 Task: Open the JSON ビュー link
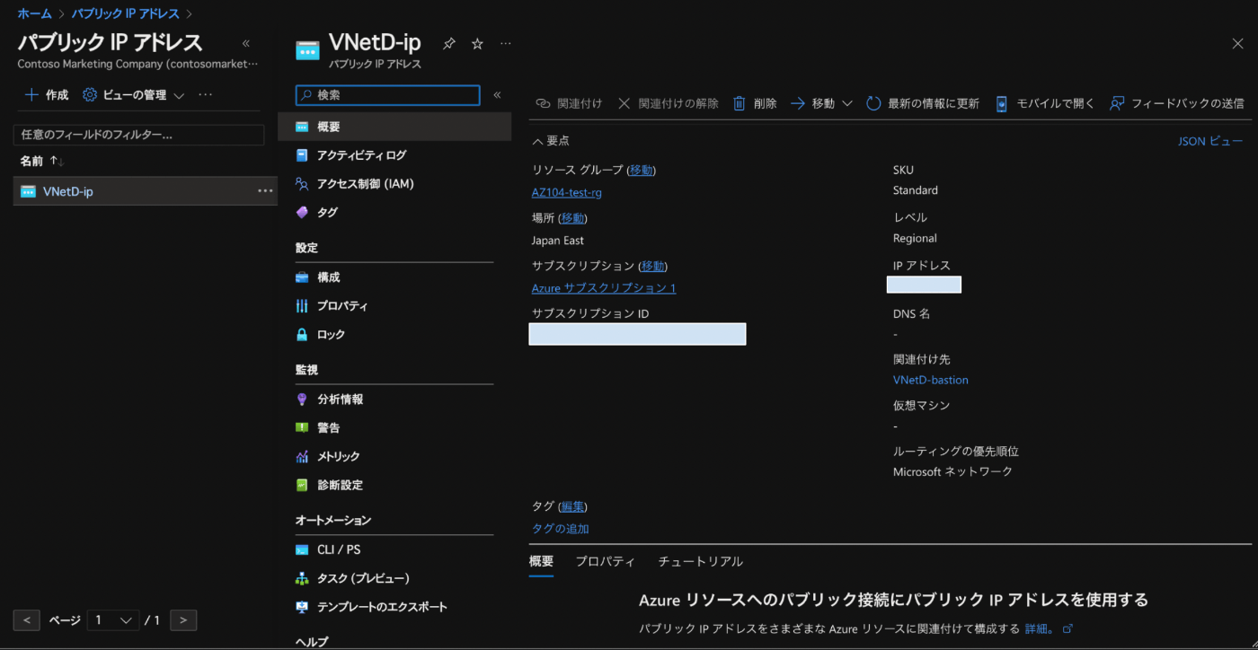1210,141
